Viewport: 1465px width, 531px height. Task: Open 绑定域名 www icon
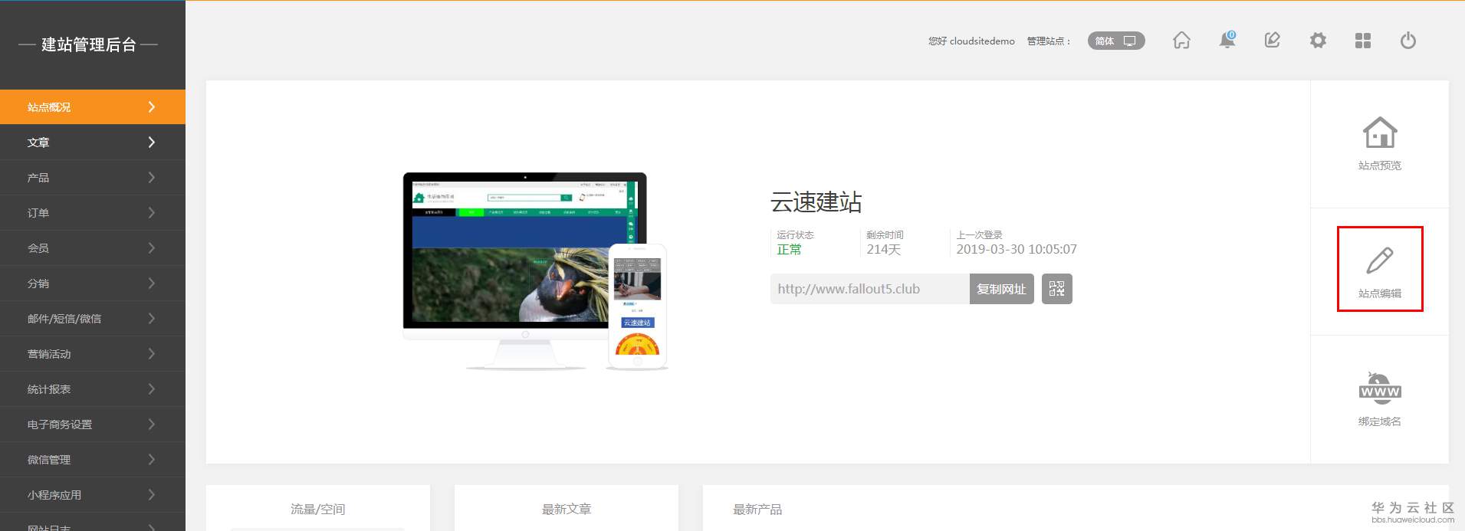coord(1380,388)
